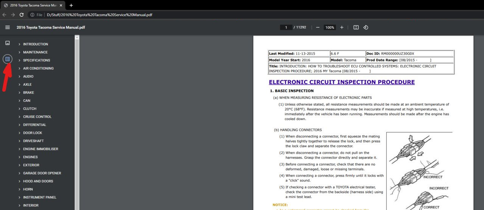Expand the DIFFERENTIAL chevron
This screenshot has width=484, height=210.
click(x=19, y=125)
